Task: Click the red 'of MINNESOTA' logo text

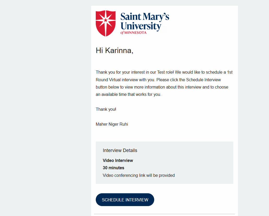Action: pyautogui.click(x=134, y=33)
